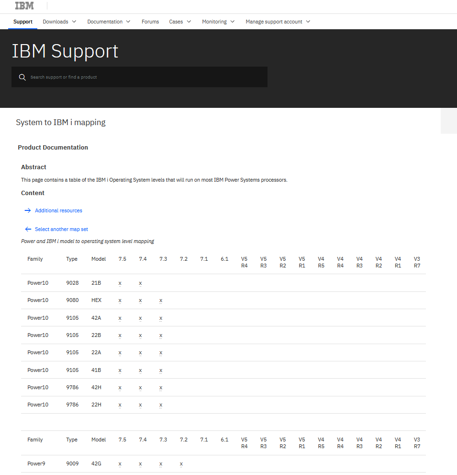
Task: Click the right arrow beside Additional resources
Action: point(28,210)
